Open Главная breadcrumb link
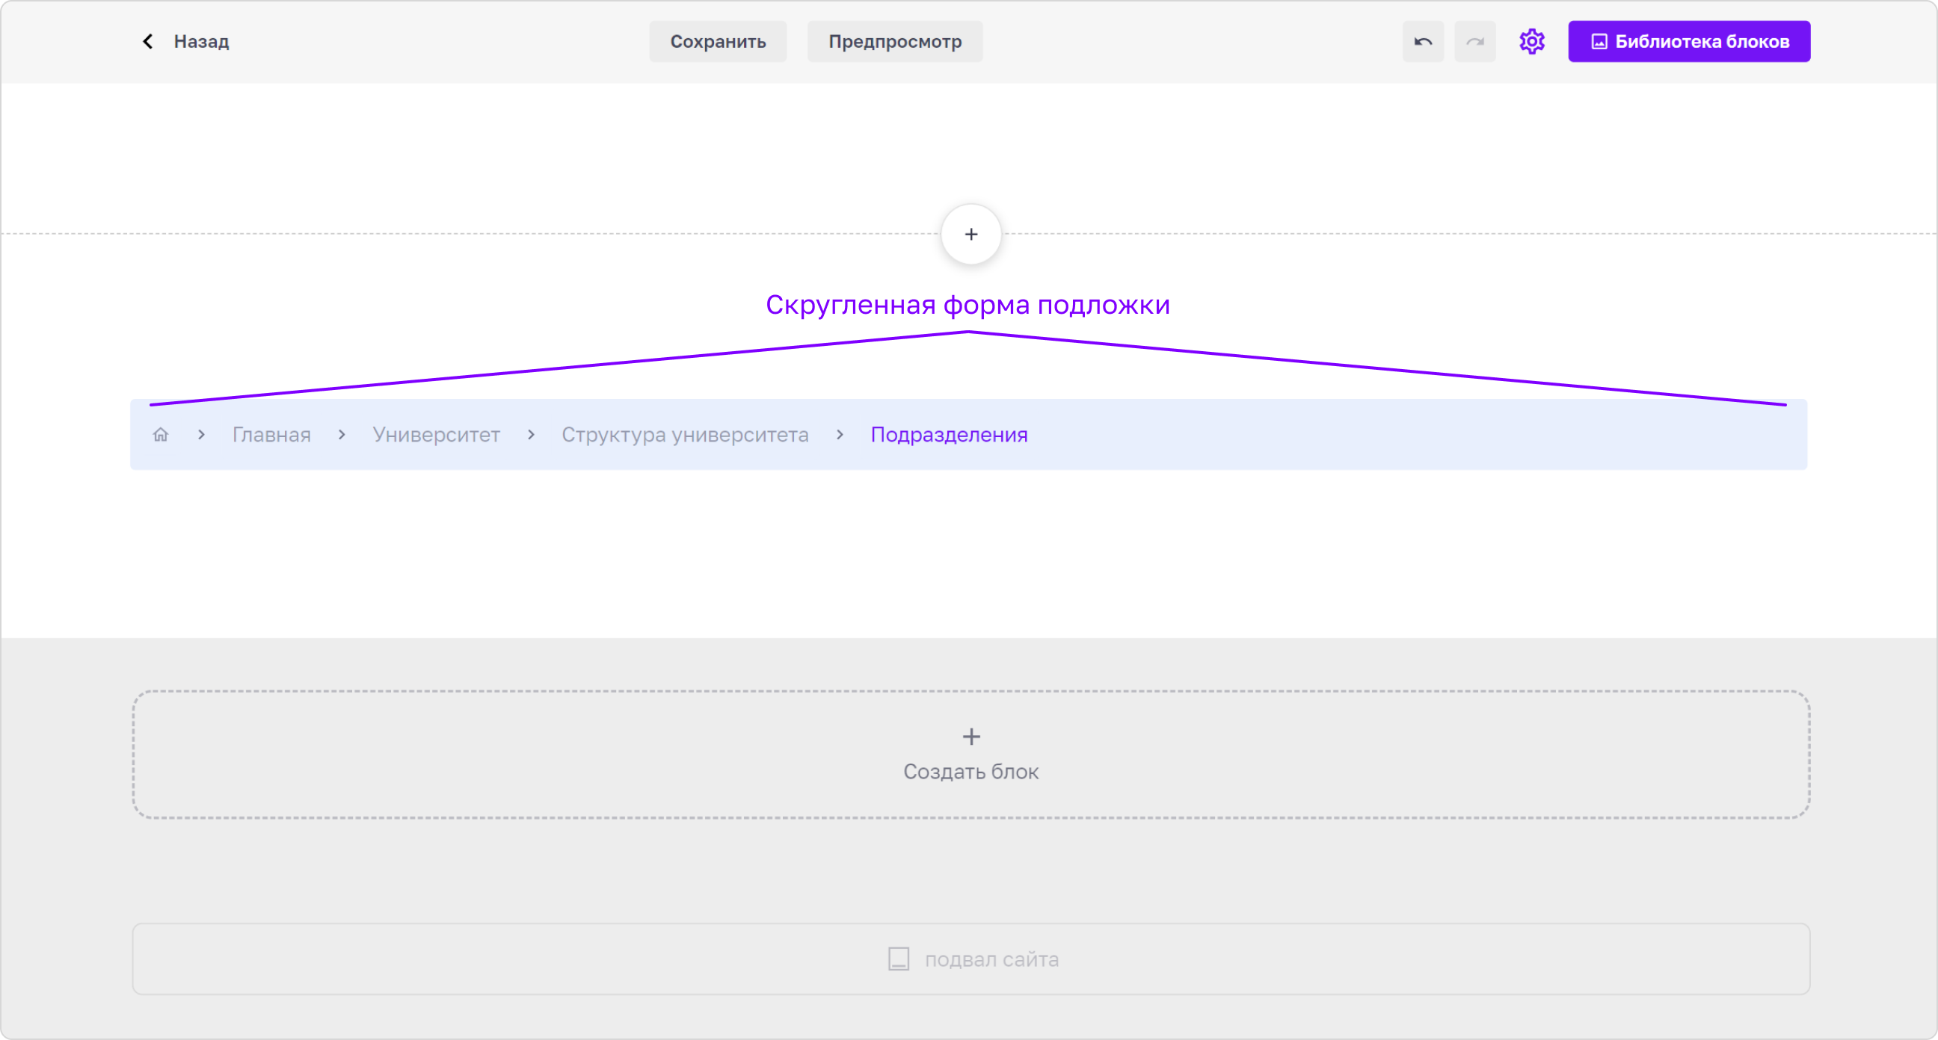This screenshot has height=1040, width=1938. tap(271, 435)
